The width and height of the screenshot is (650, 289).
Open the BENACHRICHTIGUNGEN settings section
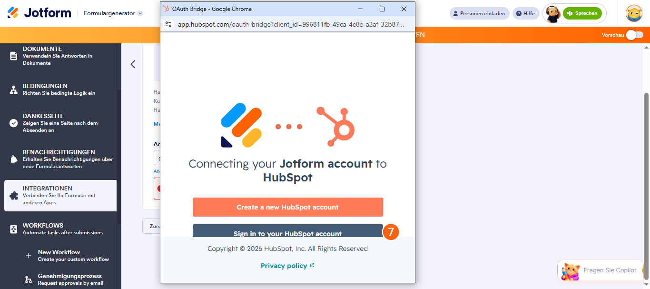click(x=60, y=159)
